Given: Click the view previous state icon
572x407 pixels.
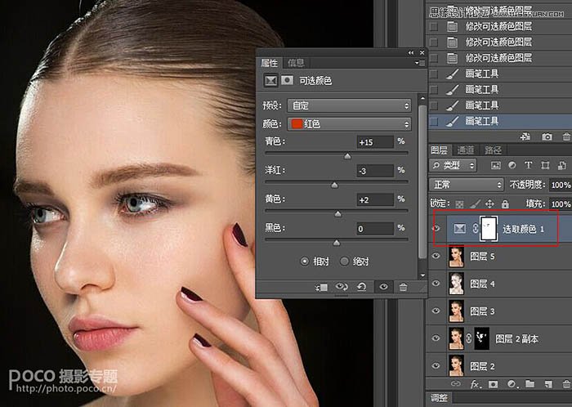Looking at the screenshot, I should (342, 287).
